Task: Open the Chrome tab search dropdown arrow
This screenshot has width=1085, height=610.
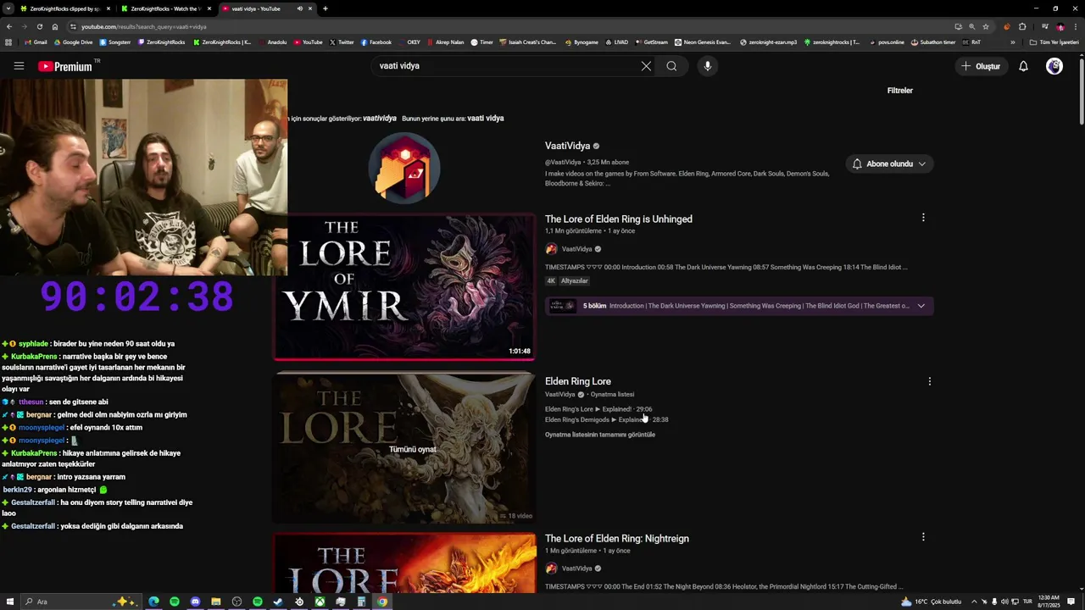Action: [x=8, y=8]
